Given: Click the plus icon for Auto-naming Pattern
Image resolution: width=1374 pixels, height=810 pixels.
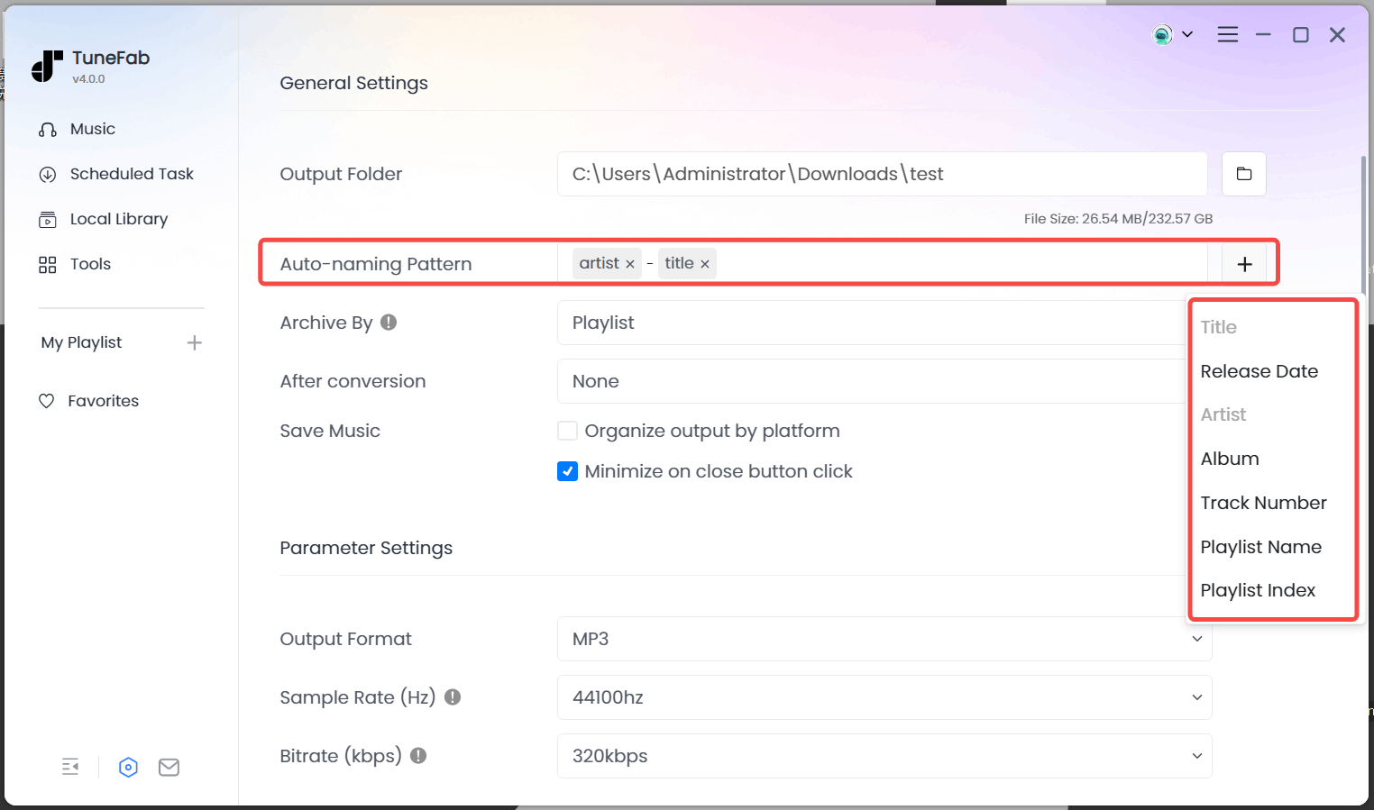Looking at the screenshot, I should (1244, 264).
